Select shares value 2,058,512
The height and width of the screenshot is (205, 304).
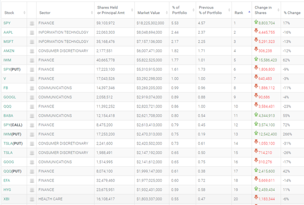point(104,97)
